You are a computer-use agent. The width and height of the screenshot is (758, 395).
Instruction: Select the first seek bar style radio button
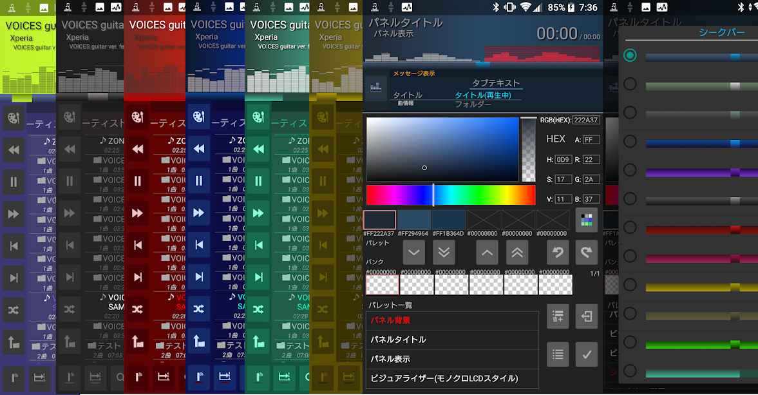(x=630, y=55)
